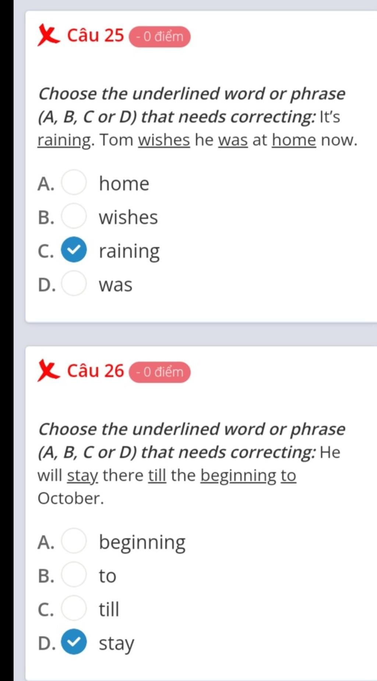Click the '- 0 điểm' badge for Câu 25
Image resolution: width=377 pixels, height=681 pixels.
160,36
